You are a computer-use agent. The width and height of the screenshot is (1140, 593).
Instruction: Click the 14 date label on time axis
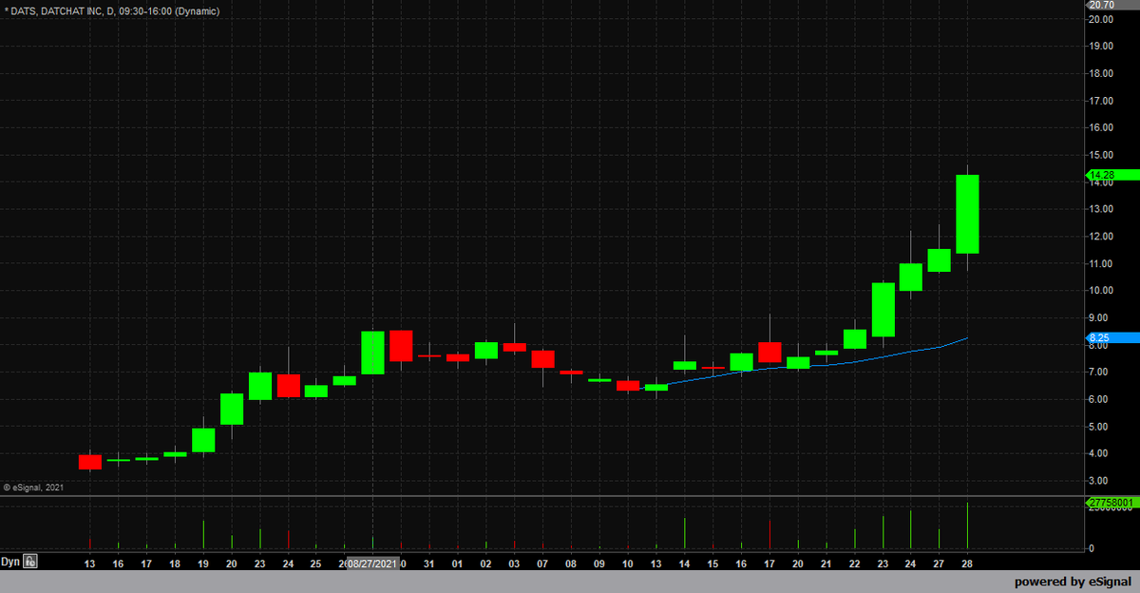[684, 564]
